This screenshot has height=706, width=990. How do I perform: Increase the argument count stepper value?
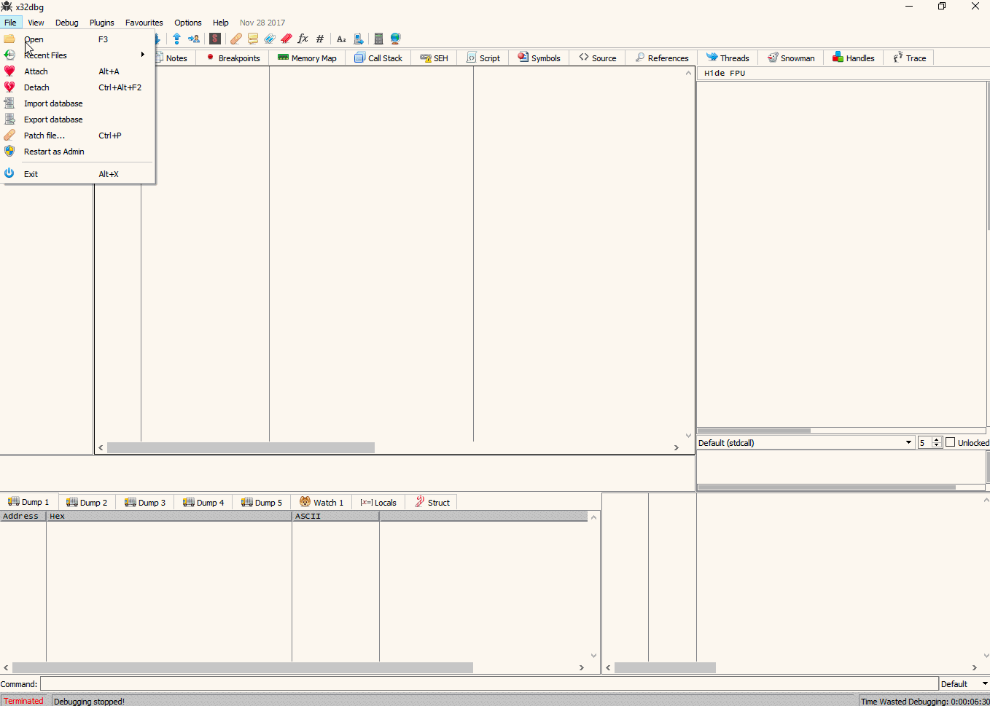[937, 439]
